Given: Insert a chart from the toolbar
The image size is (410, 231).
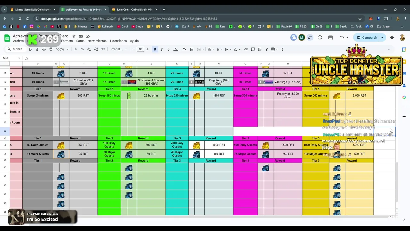Looking at the screenshot, I should [x=260, y=49].
